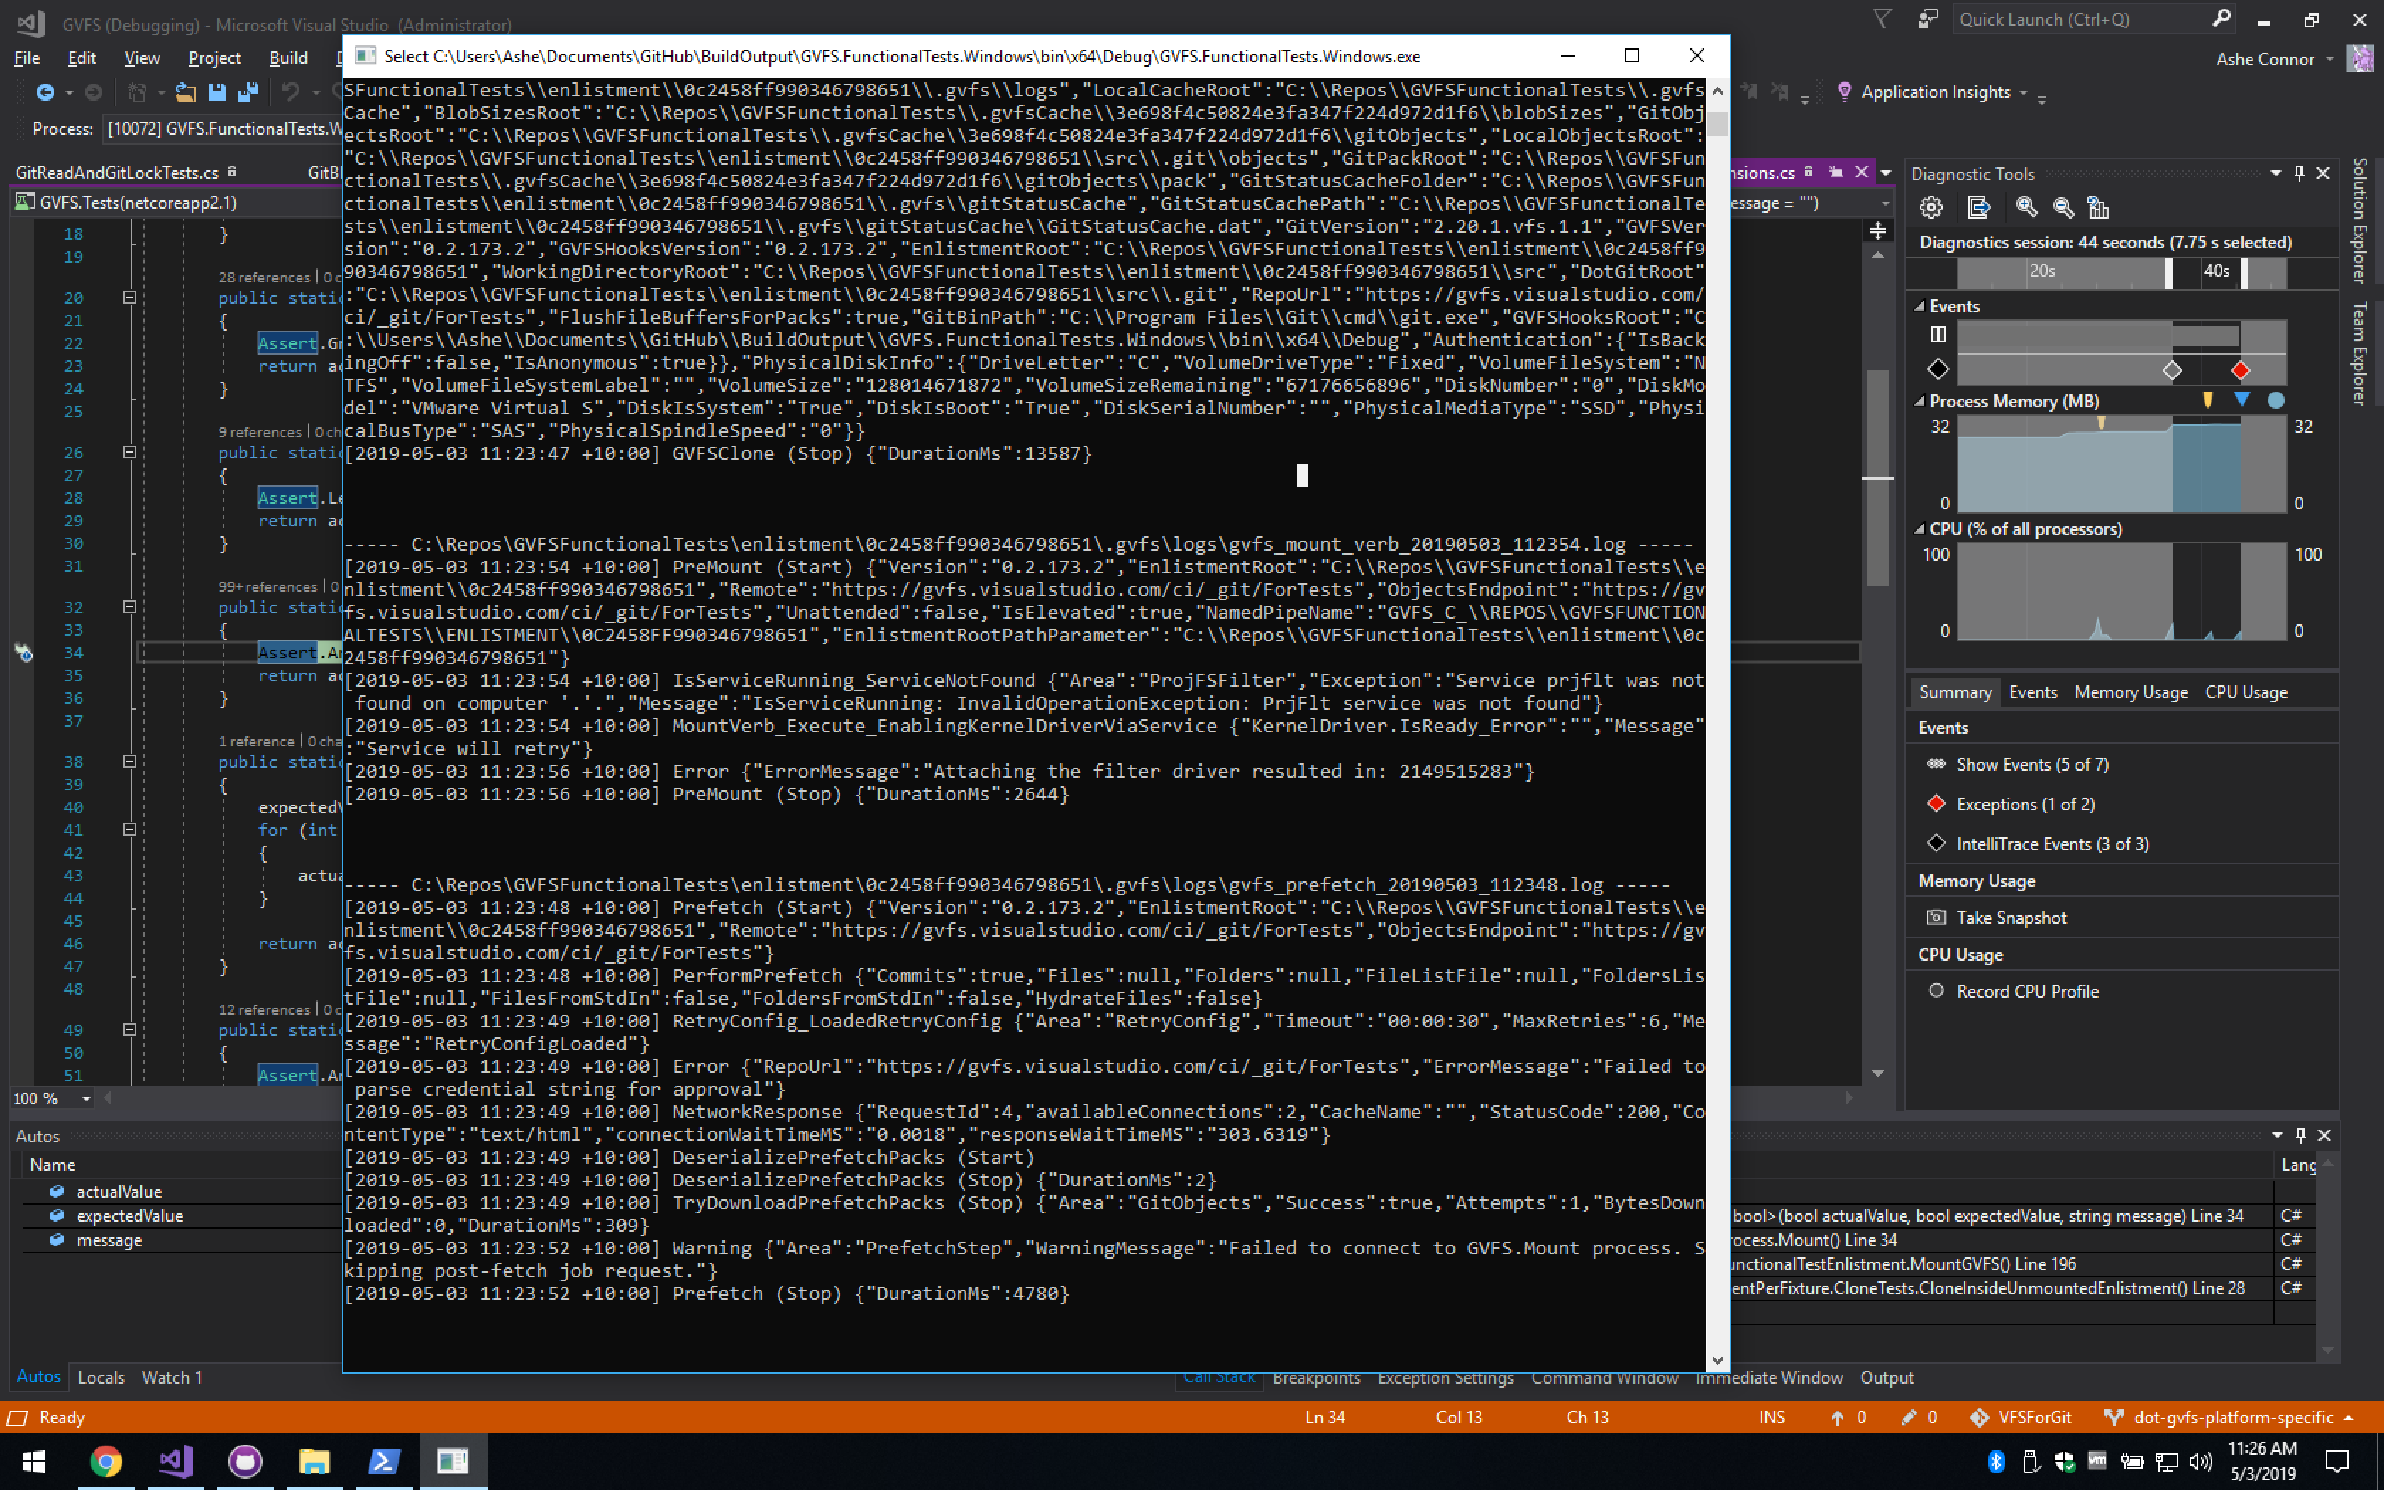Click Zoom Out magnifier in Diagnostic Tools
This screenshot has height=1490, width=2384.
[2063, 207]
